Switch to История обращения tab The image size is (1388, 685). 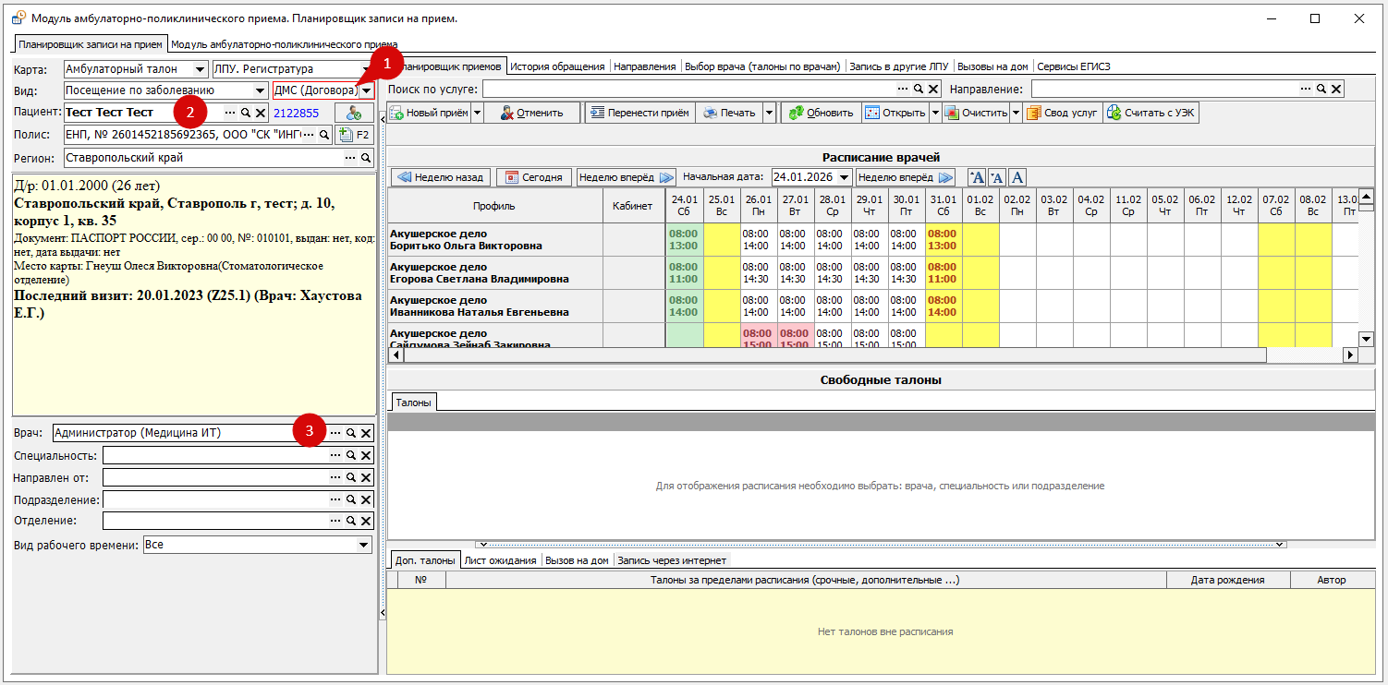(557, 66)
